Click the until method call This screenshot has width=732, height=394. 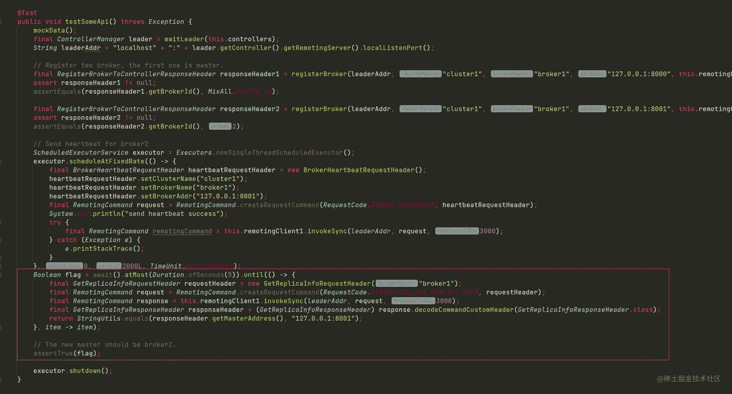253,275
